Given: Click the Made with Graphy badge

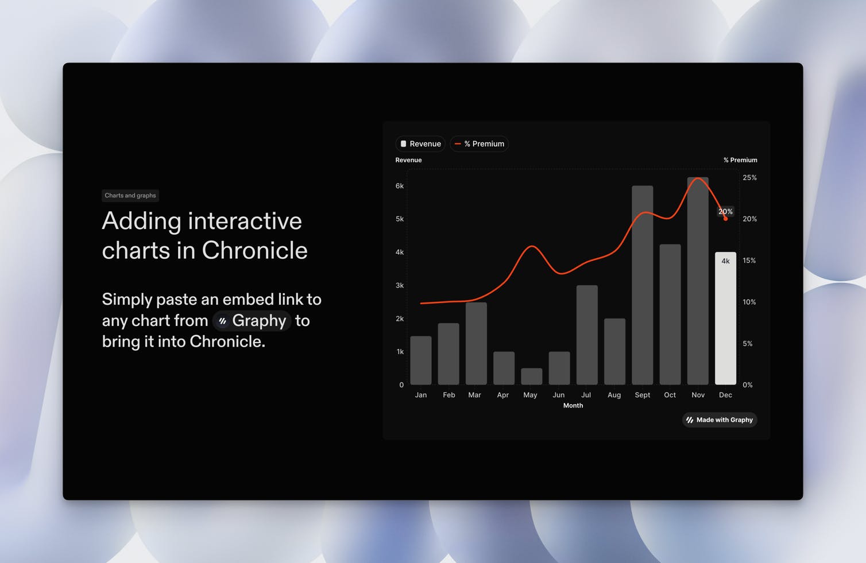Looking at the screenshot, I should (720, 420).
